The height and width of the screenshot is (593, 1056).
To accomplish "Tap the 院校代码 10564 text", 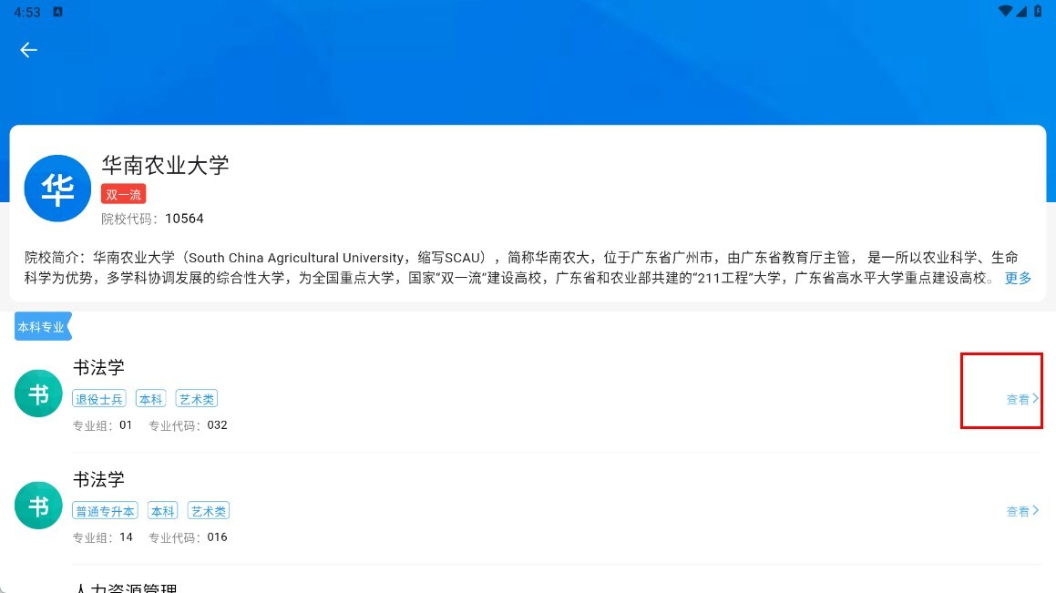I will coord(152,219).
